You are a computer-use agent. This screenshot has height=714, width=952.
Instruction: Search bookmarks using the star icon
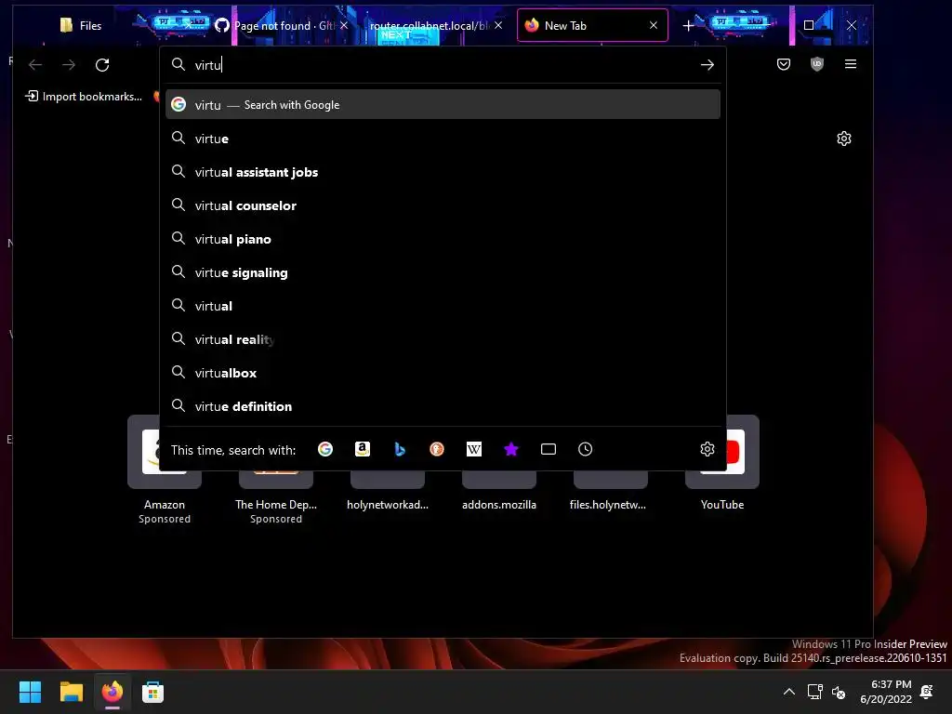511,449
